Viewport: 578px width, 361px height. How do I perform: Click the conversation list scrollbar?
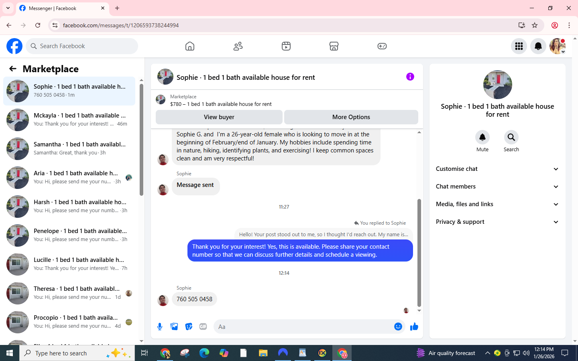click(141, 140)
